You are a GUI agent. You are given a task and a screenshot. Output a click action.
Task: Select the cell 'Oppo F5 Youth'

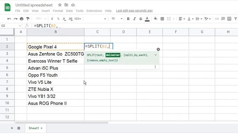pyautogui.click(x=55, y=75)
